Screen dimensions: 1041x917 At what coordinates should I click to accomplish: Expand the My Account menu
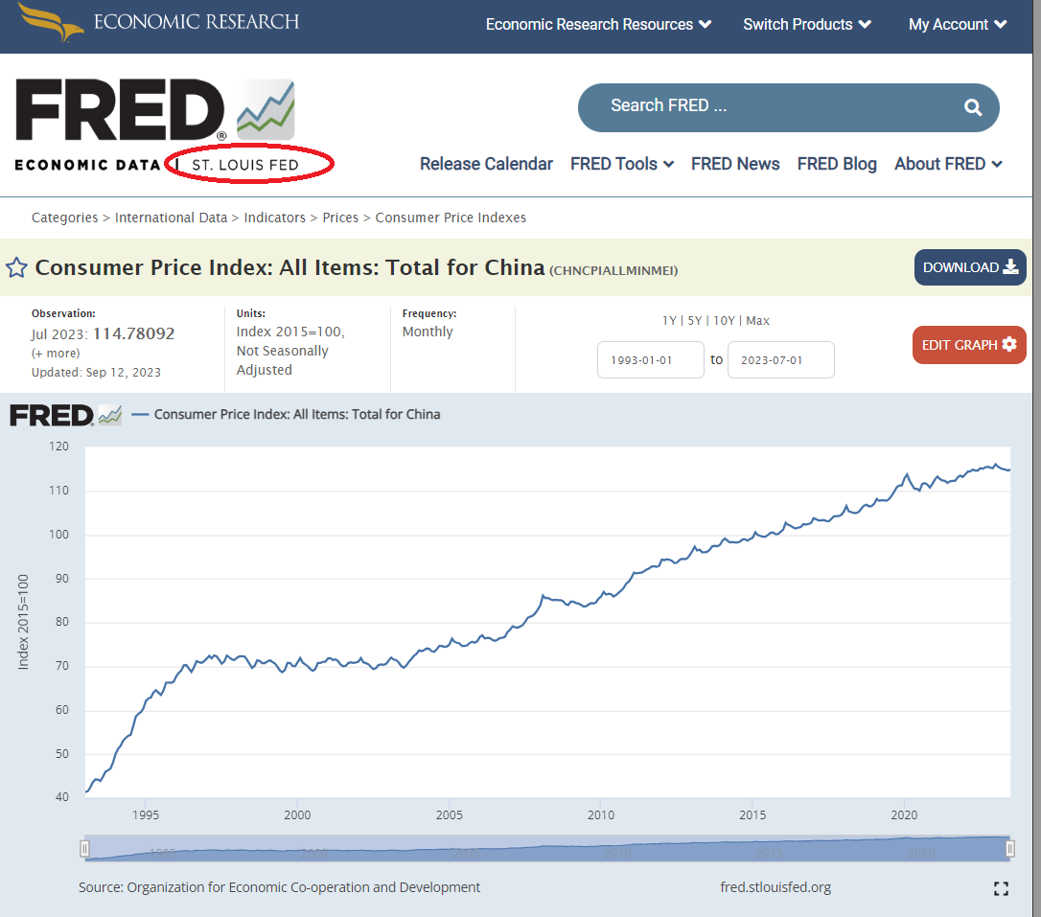pos(958,24)
